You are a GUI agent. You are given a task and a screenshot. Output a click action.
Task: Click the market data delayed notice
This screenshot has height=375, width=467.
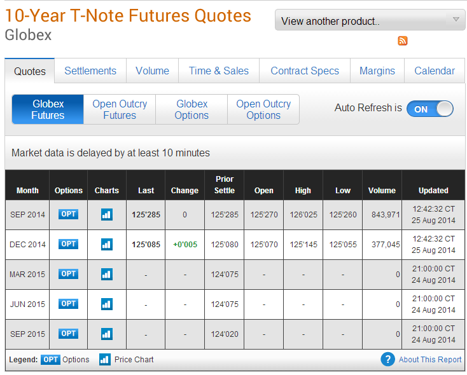[x=111, y=153]
